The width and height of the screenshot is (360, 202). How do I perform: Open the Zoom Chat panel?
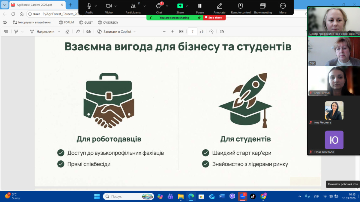pos(159,8)
